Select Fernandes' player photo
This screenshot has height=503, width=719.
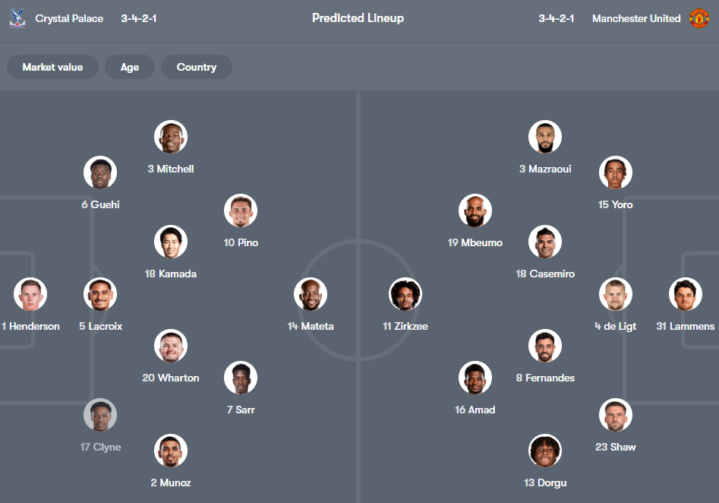[544, 346]
